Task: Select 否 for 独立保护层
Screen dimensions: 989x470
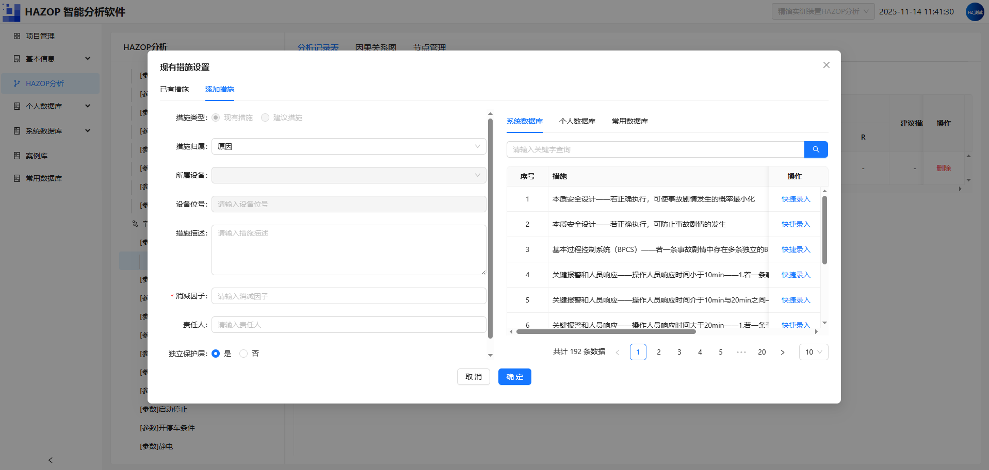Action: 244,354
